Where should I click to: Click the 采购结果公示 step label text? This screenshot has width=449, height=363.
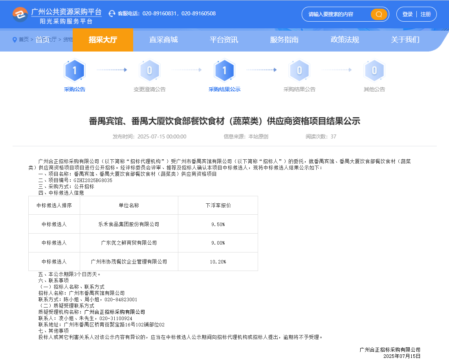[224, 89]
